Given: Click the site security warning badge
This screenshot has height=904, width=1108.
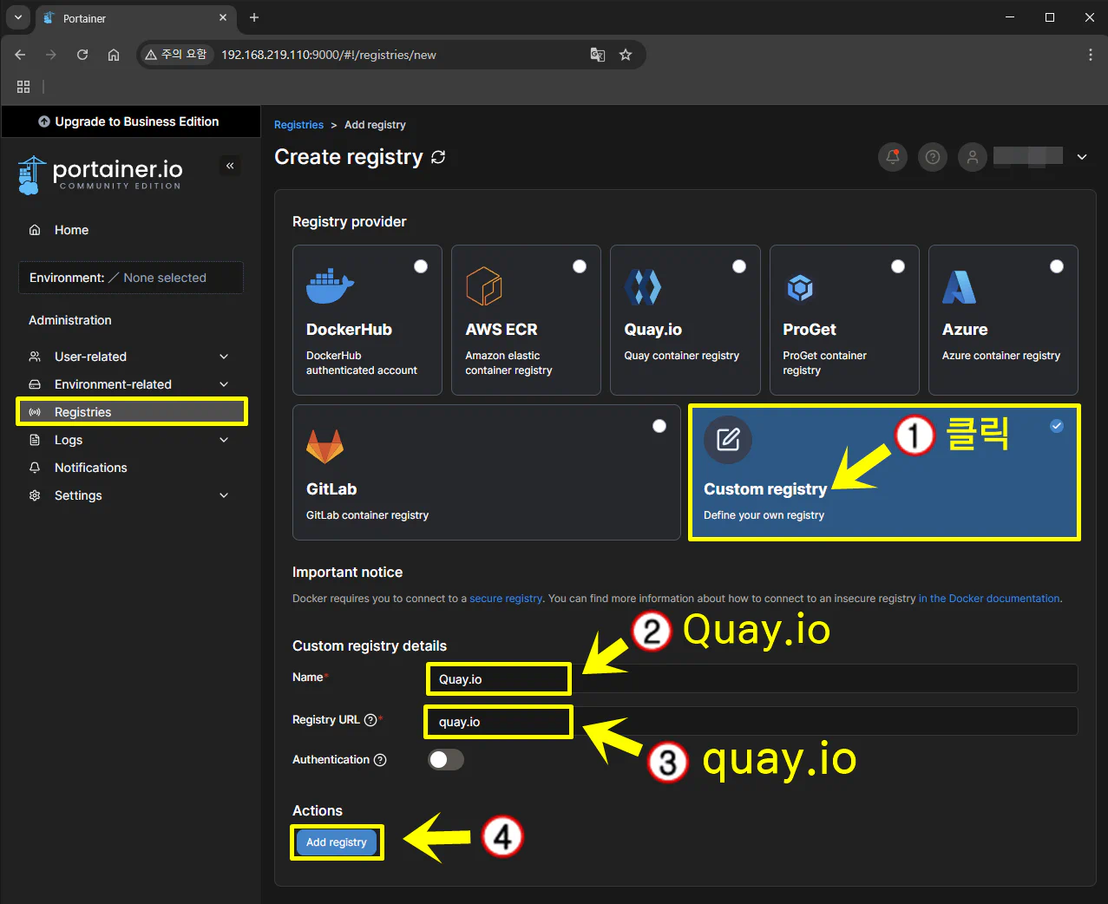Looking at the screenshot, I should tap(176, 55).
